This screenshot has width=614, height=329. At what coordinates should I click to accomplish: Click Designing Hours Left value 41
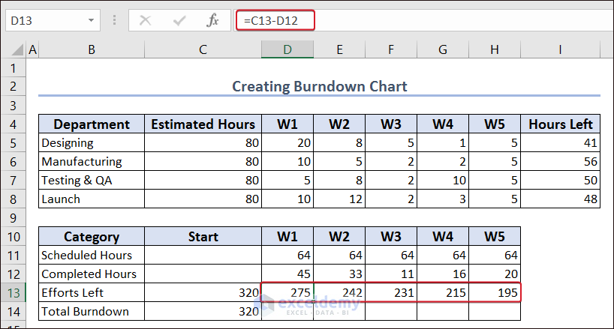[560, 142]
